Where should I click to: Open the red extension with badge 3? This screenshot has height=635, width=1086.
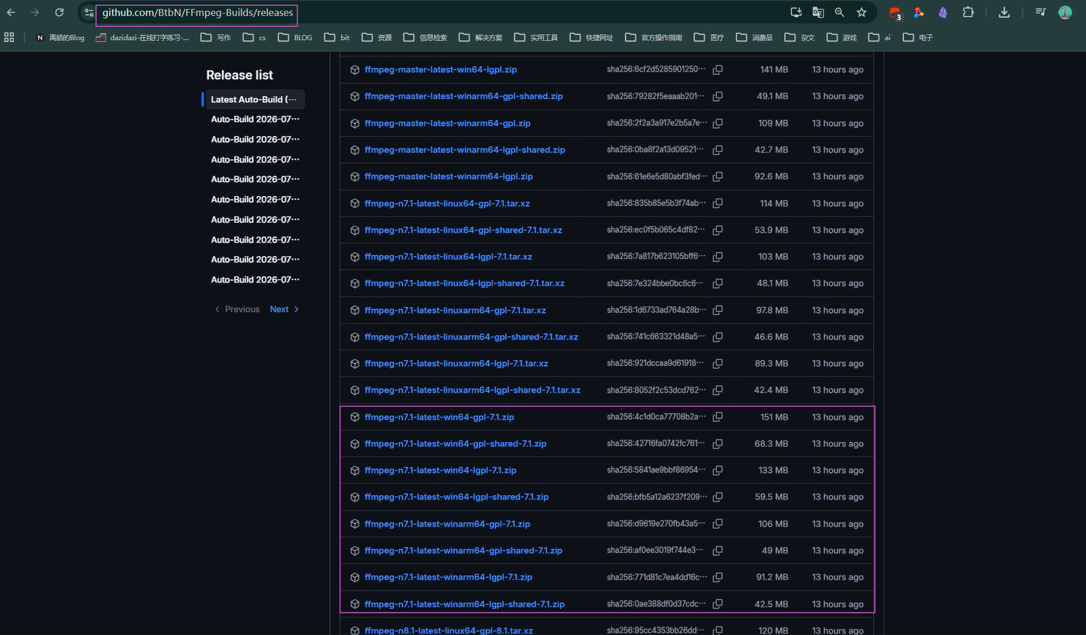pos(895,13)
